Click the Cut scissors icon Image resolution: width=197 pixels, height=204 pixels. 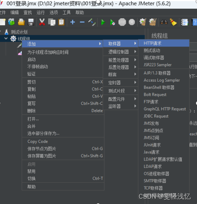42,22
